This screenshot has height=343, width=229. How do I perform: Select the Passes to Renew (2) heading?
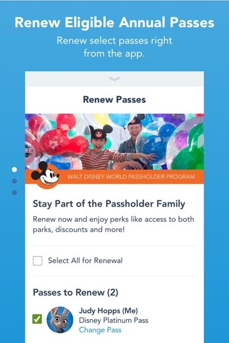click(x=75, y=292)
